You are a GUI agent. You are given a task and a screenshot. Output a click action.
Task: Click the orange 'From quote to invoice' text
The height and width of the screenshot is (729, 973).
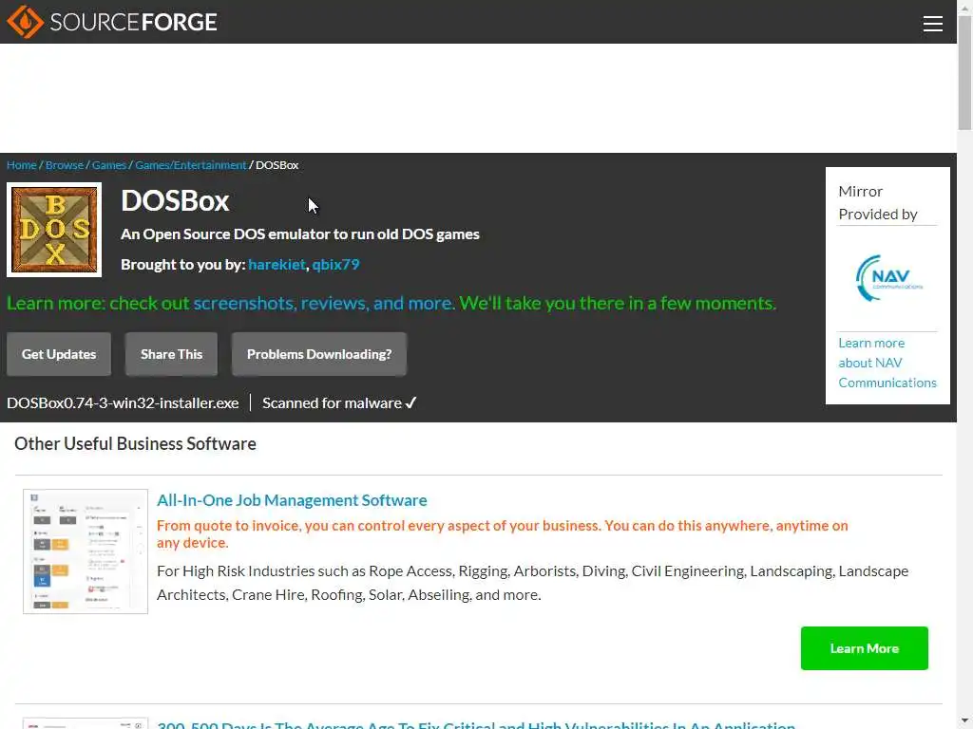click(502, 534)
